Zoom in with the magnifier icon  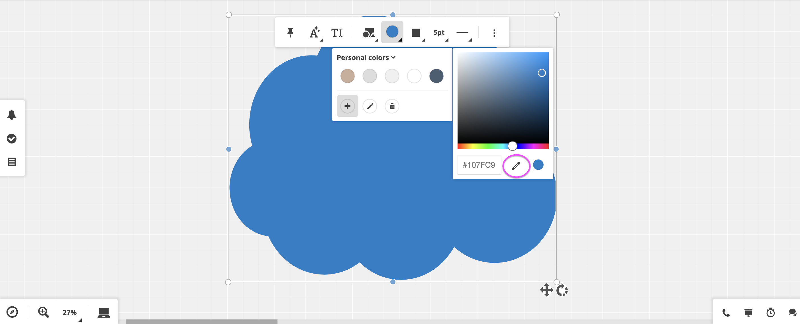point(44,312)
